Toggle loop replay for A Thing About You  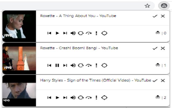pos(81,33)
